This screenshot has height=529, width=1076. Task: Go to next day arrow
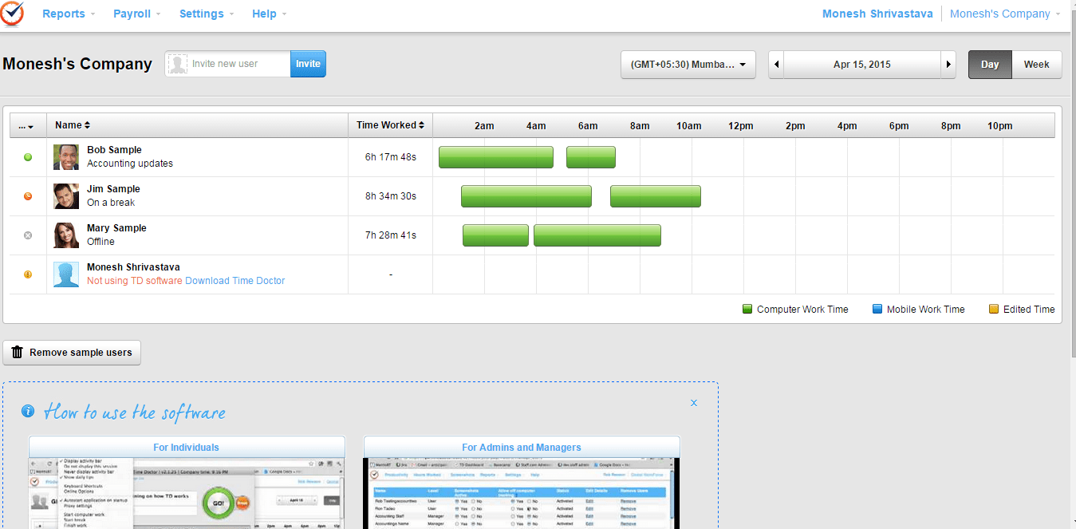point(948,65)
